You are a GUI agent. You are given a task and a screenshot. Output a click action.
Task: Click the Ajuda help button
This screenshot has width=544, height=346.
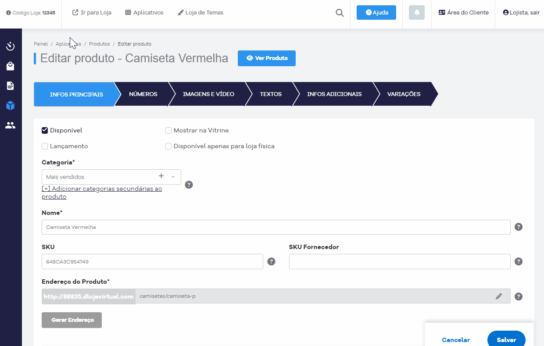[376, 13]
